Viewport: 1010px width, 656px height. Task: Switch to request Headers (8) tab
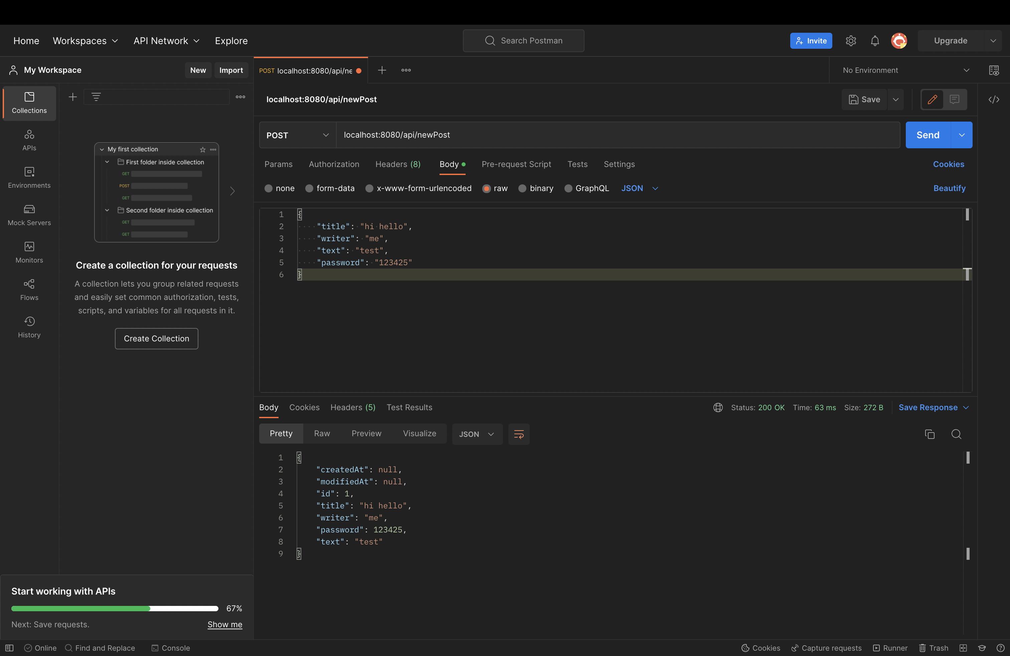click(398, 164)
